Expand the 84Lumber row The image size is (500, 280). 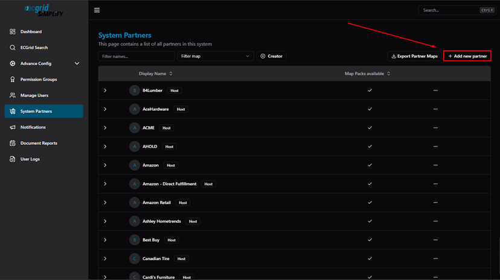(x=105, y=91)
